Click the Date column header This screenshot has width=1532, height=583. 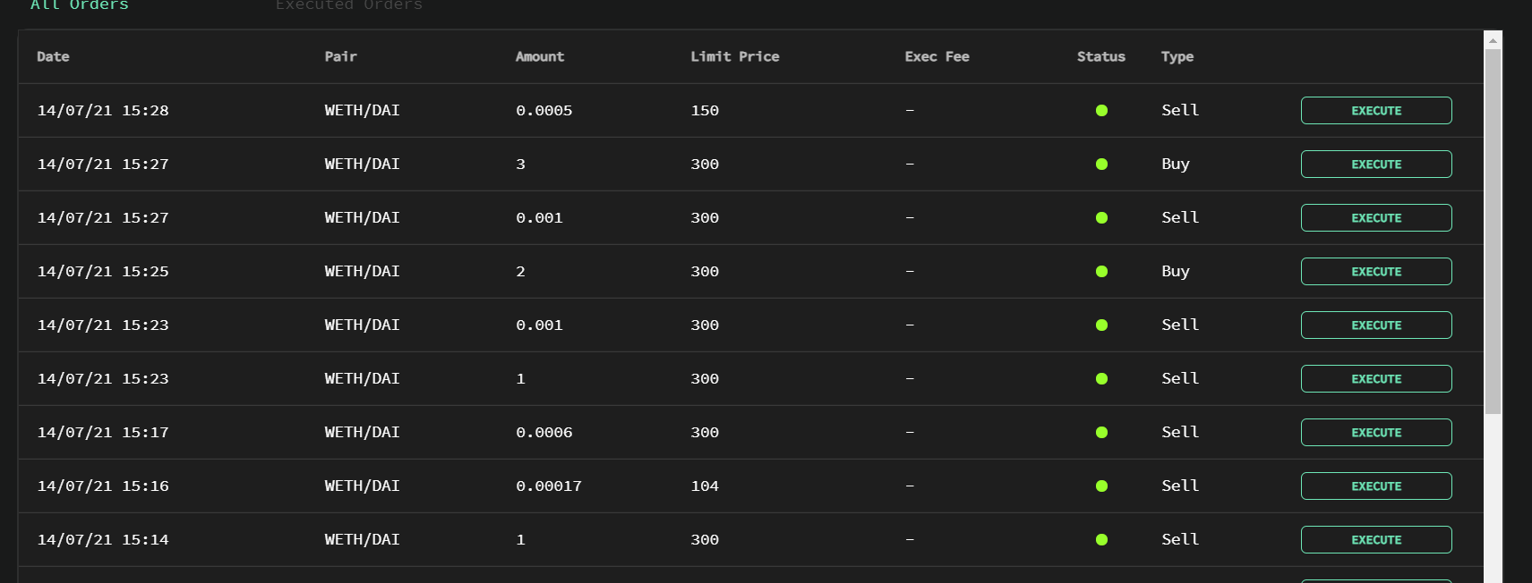53,56
